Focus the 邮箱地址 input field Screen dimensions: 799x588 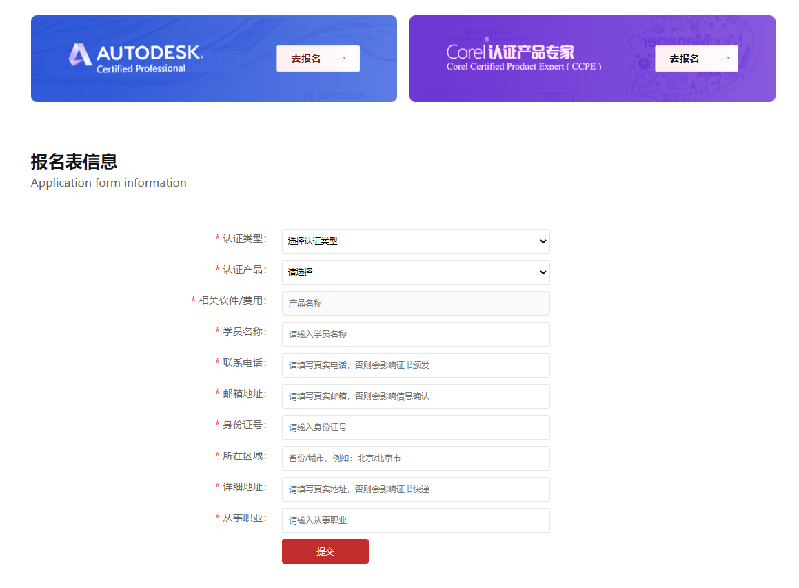point(416,396)
